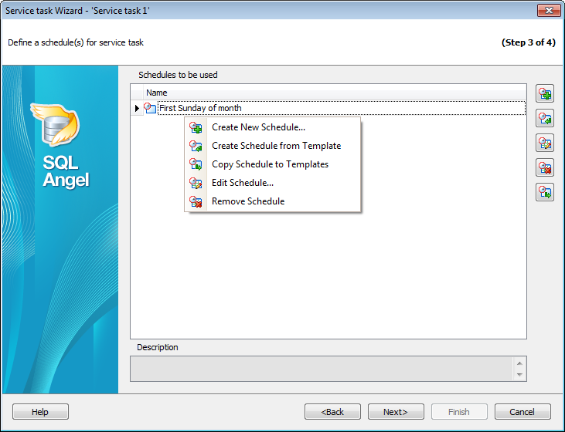Viewport: 565px width, 432px height.
Task: Click the Create Schedule from Template side toolbar icon
Action: [x=545, y=118]
